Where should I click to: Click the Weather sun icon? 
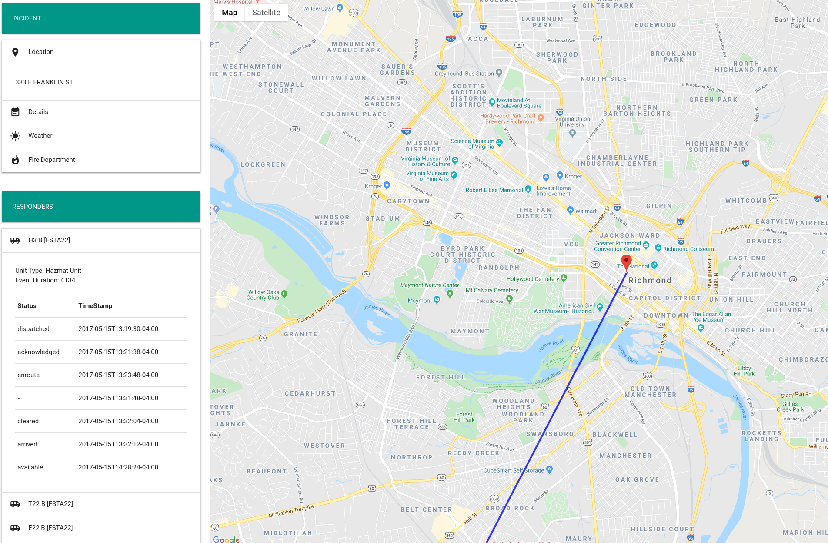click(15, 136)
